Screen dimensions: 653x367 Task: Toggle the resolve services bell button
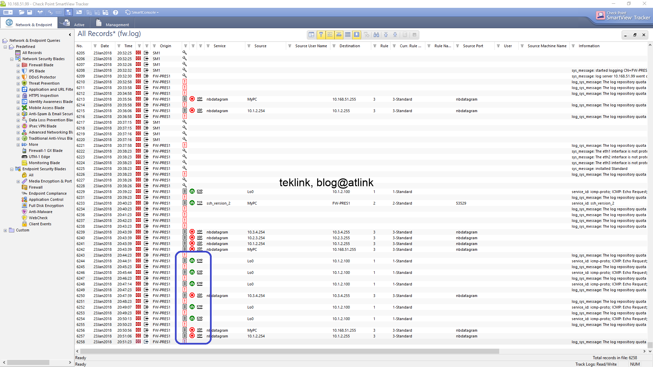tap(339, 35)
